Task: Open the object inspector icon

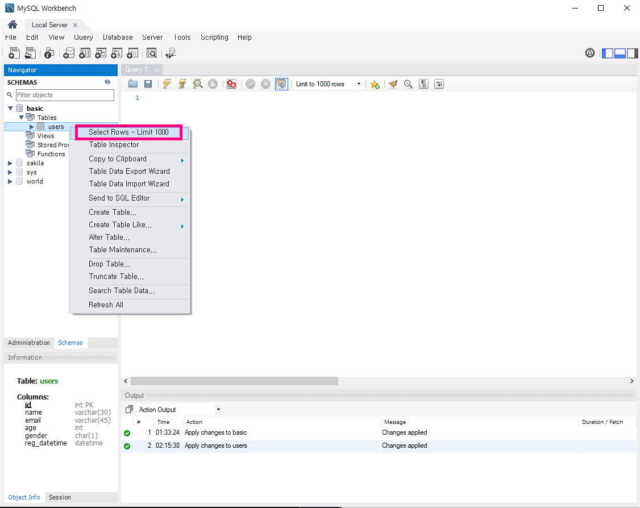Action: [x=49, y=53]
